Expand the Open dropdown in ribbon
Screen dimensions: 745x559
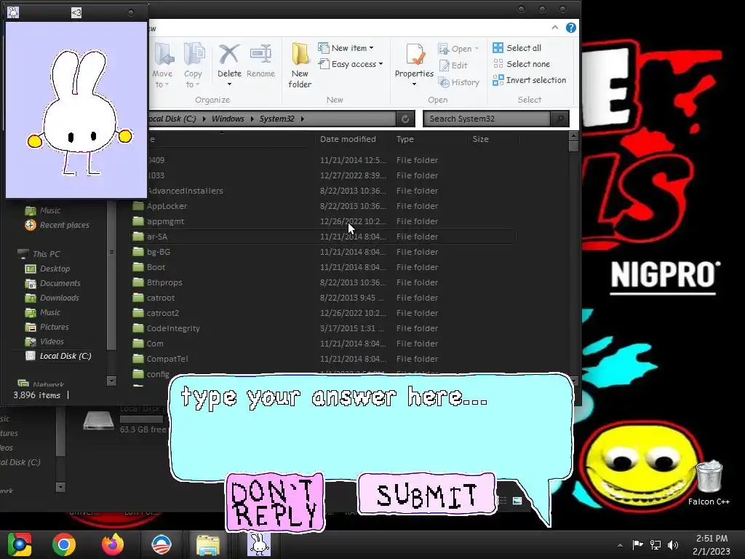[477, 49]
